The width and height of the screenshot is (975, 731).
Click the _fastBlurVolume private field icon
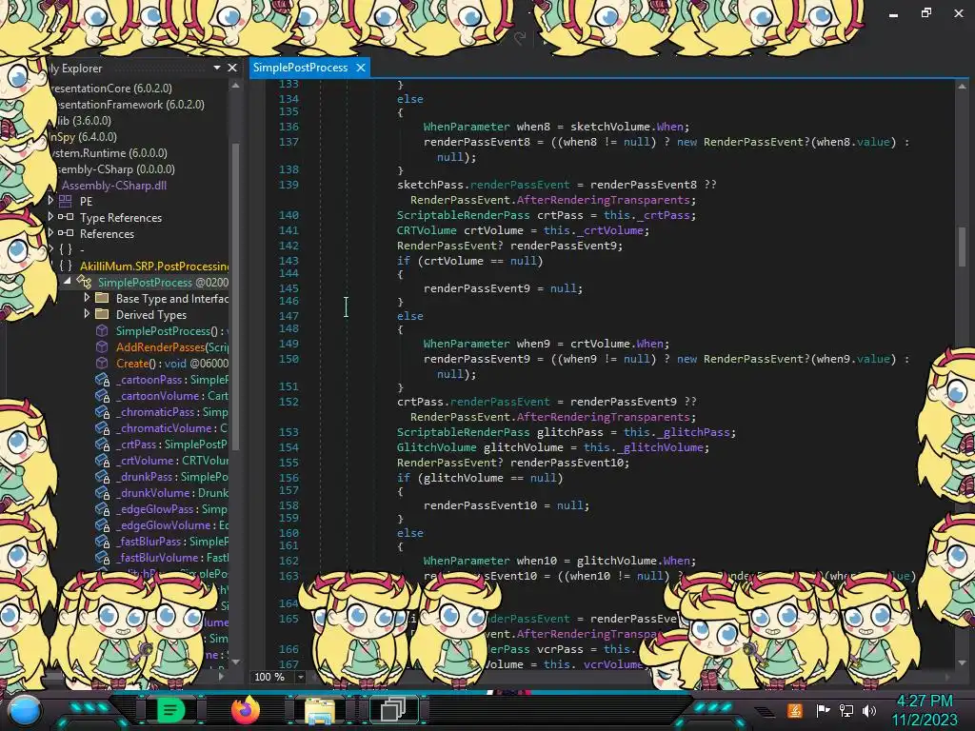coord(102,557)
